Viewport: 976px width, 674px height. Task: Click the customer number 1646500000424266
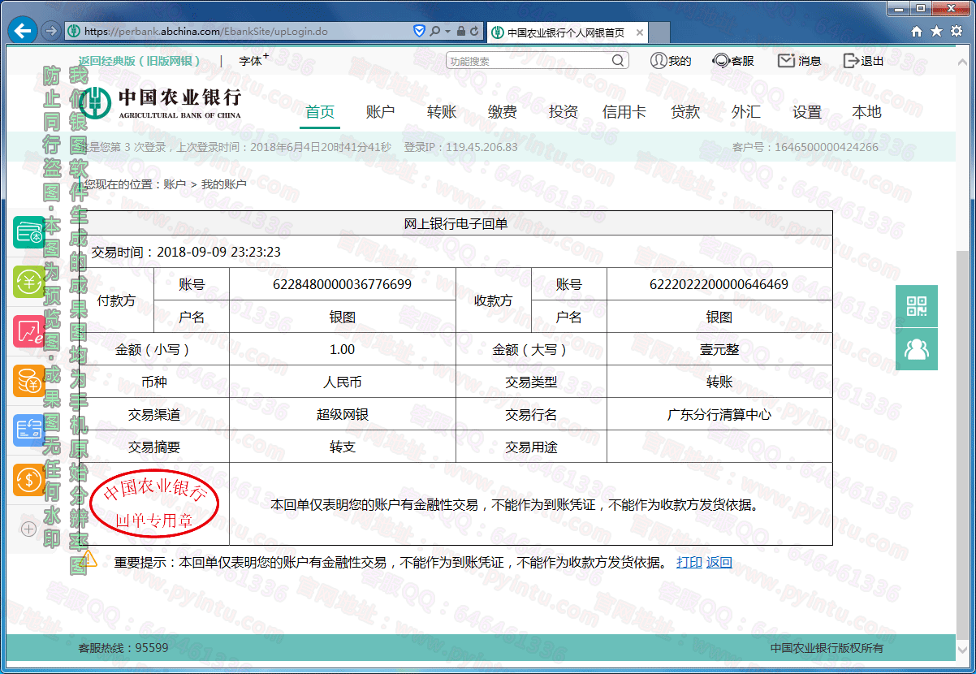point(826,147)
